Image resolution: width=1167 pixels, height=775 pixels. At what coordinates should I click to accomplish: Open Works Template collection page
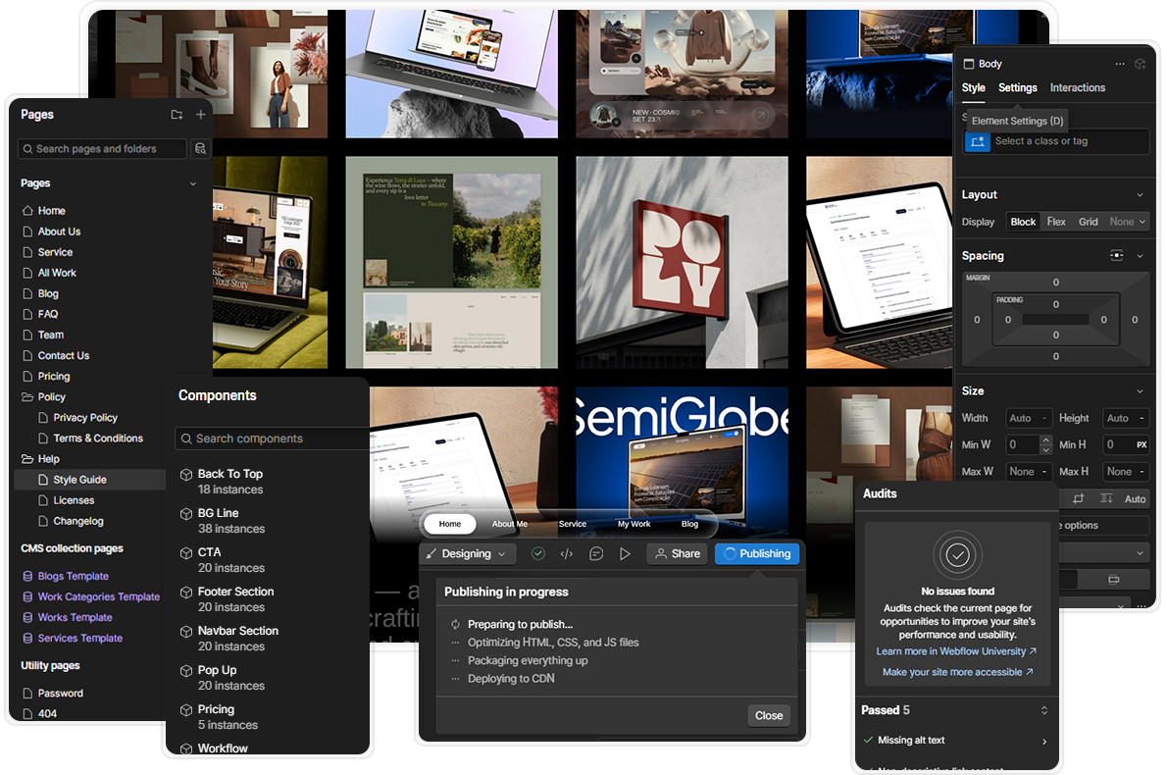[75, 618]
